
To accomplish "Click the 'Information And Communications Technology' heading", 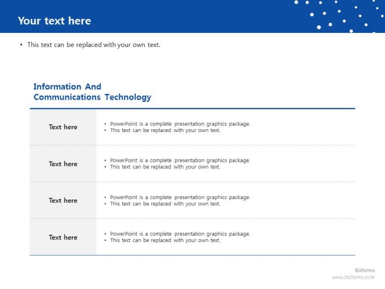I will (92, 92).
